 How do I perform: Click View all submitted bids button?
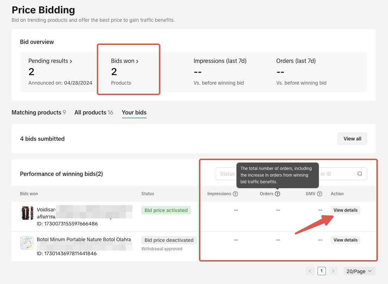[x=352, y=139]
